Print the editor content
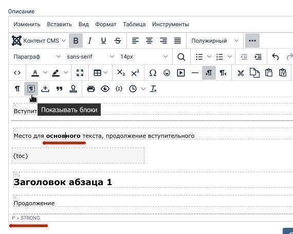293x234 pixels. tap(91, 88)
